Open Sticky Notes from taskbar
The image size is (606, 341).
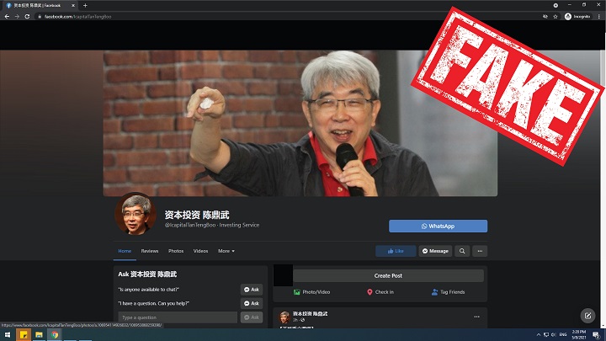[24, 335]
